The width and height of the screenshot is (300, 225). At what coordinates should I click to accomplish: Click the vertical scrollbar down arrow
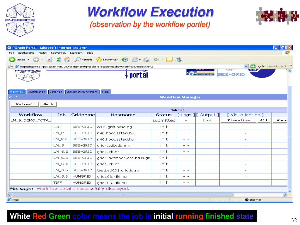(x=290, y=191)
